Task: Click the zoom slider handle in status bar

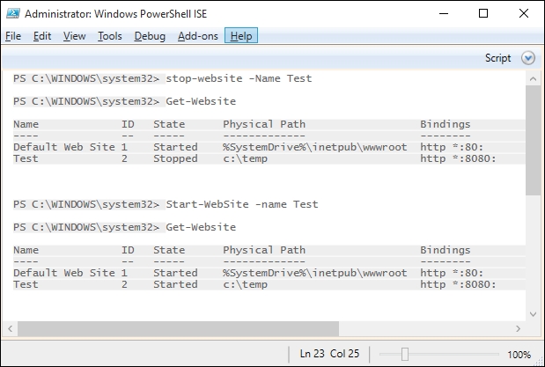Action: 405,354
